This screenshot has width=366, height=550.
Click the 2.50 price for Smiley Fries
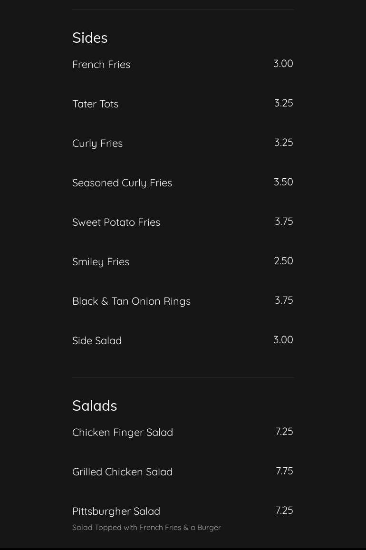click(283, 261)
